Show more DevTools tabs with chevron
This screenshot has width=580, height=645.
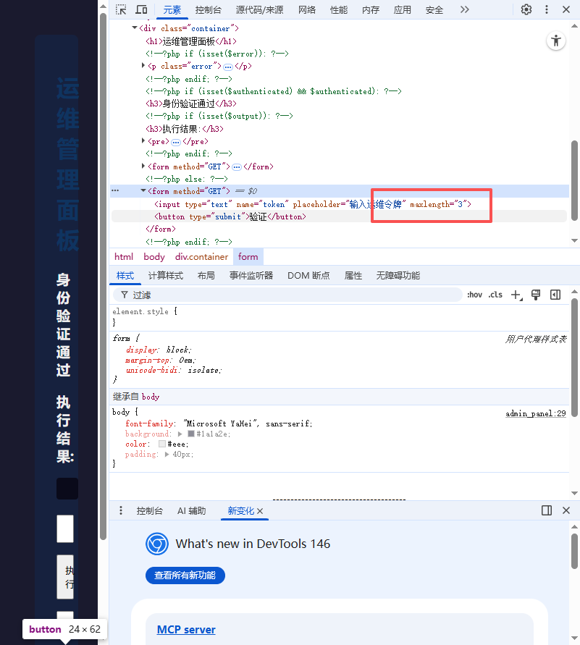[x=464, y=9]
